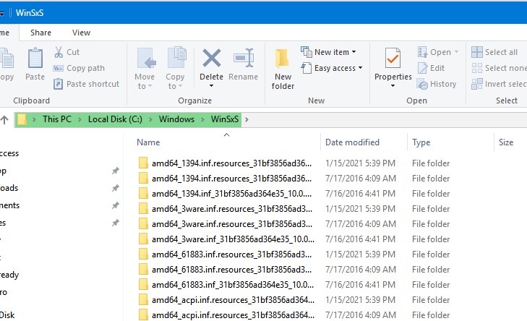
Task: Click the Rename icon in Organize
Action: click(x=243, y=59)
